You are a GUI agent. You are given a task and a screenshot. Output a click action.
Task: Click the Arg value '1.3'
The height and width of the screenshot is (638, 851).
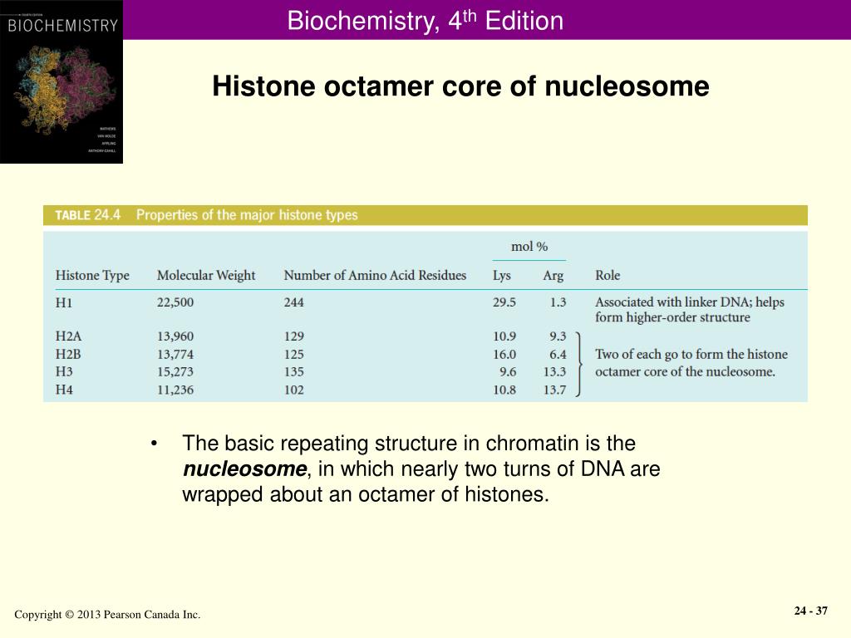(558, 302)
